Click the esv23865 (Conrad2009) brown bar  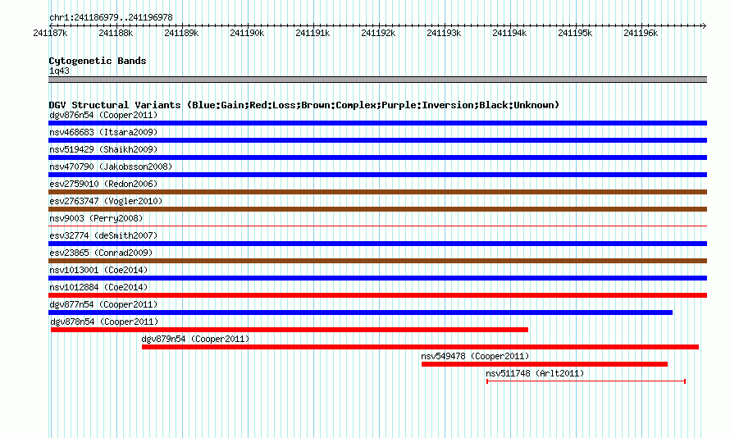377,261
